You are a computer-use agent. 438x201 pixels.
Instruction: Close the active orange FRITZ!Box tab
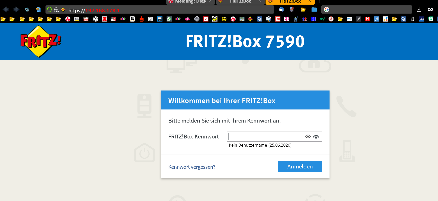click(310, 1)
